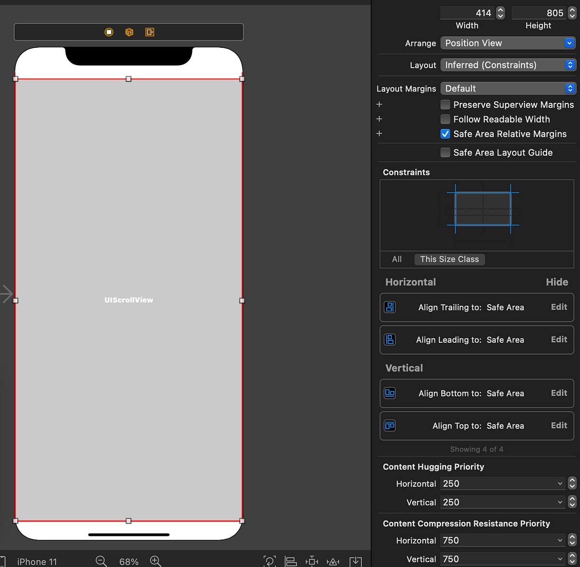This screenshot has height=567, width=580.
Task: Disable Safe Area Relative Margins
Action: click(445, 134)
